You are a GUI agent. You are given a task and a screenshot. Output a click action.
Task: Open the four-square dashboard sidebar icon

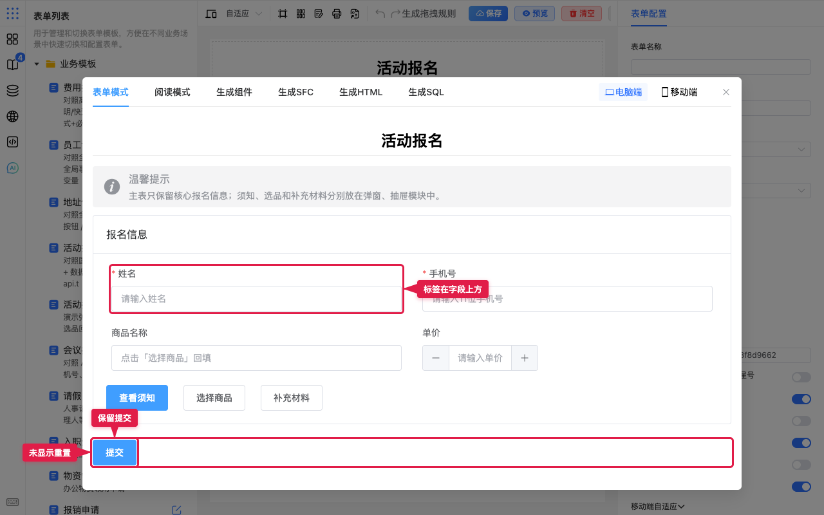coord(12,39)
